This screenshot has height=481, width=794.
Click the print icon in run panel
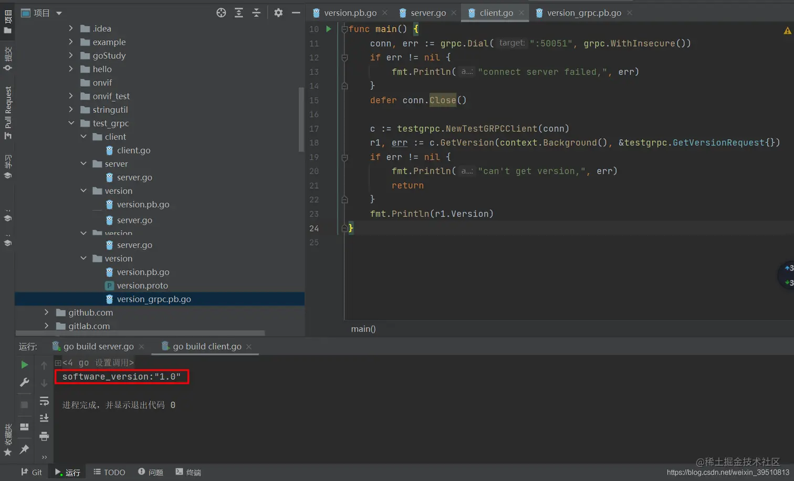[44, 436]
